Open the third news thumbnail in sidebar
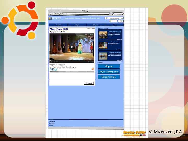The width and height of the screenshot is (188, 141). point(103,56)
